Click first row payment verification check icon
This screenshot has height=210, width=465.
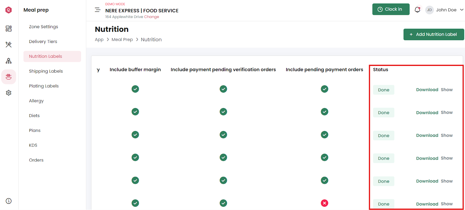click(x=223, y=89)
